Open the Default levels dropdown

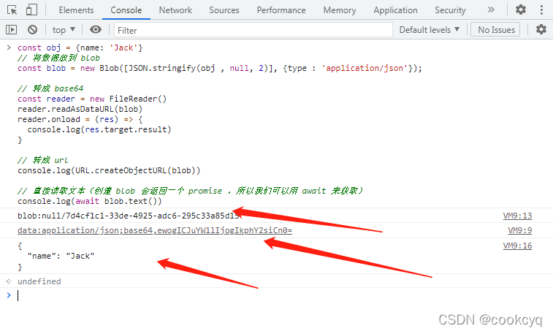click(x=430, y=30)
